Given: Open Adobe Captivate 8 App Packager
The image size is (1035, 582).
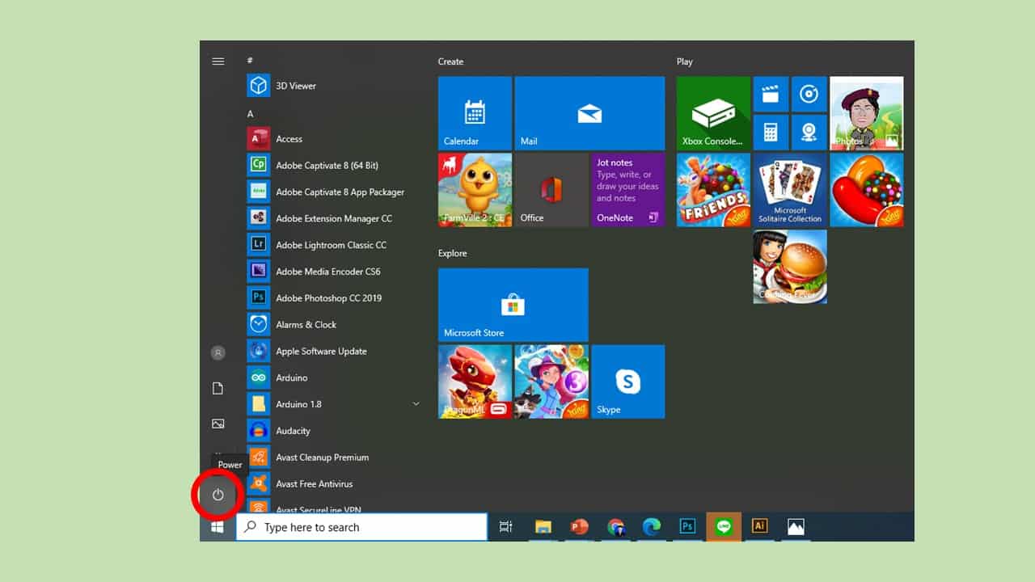Looking at the screenshot, I should [335, 192].
